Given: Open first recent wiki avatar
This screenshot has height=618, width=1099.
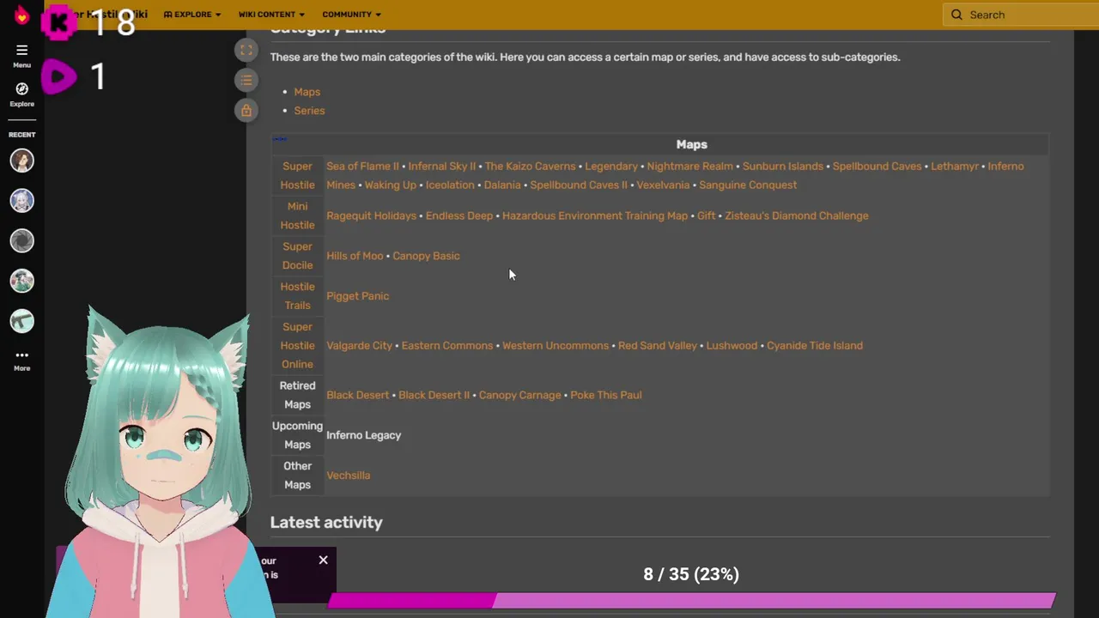Looking at the screenshot, I should click(21, 161).
